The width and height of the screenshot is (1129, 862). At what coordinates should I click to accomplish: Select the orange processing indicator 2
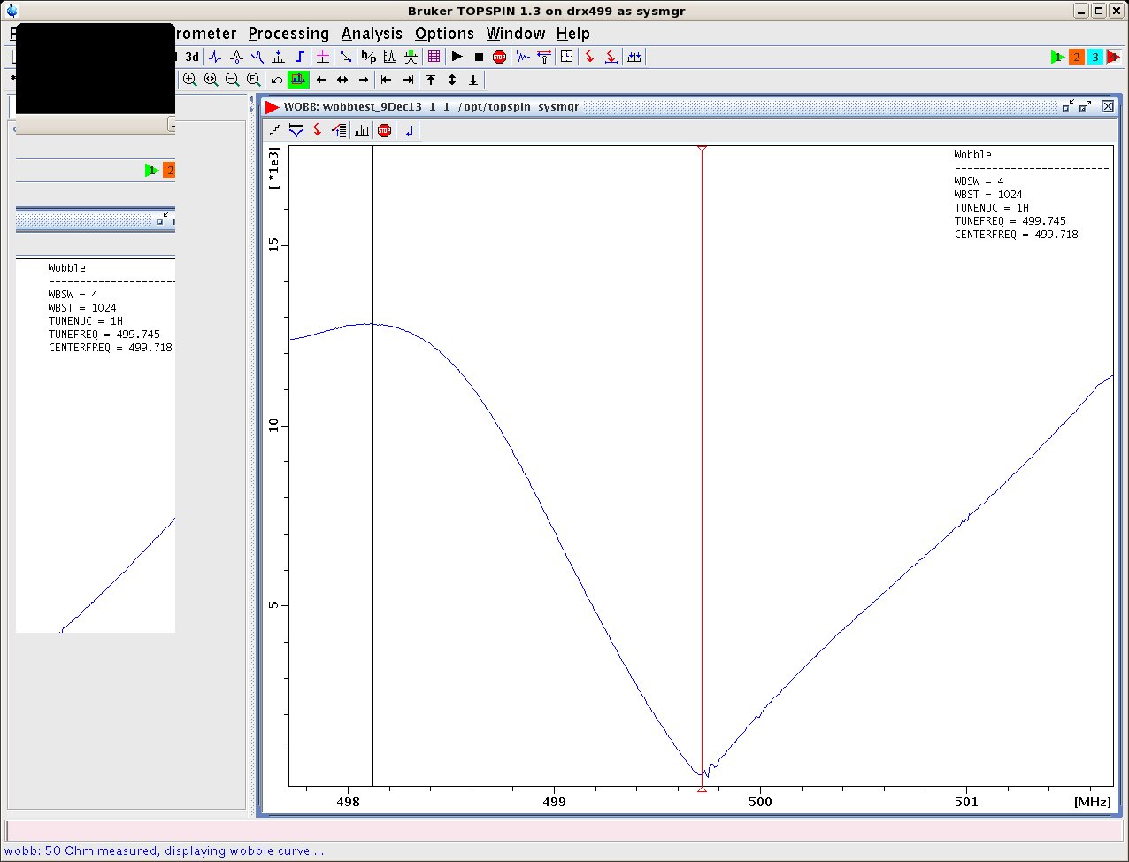(x=1076, y=56)
